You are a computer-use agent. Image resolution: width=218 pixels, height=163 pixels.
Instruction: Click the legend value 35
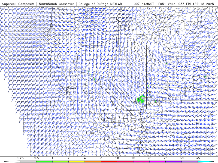[x=198, y=158]
